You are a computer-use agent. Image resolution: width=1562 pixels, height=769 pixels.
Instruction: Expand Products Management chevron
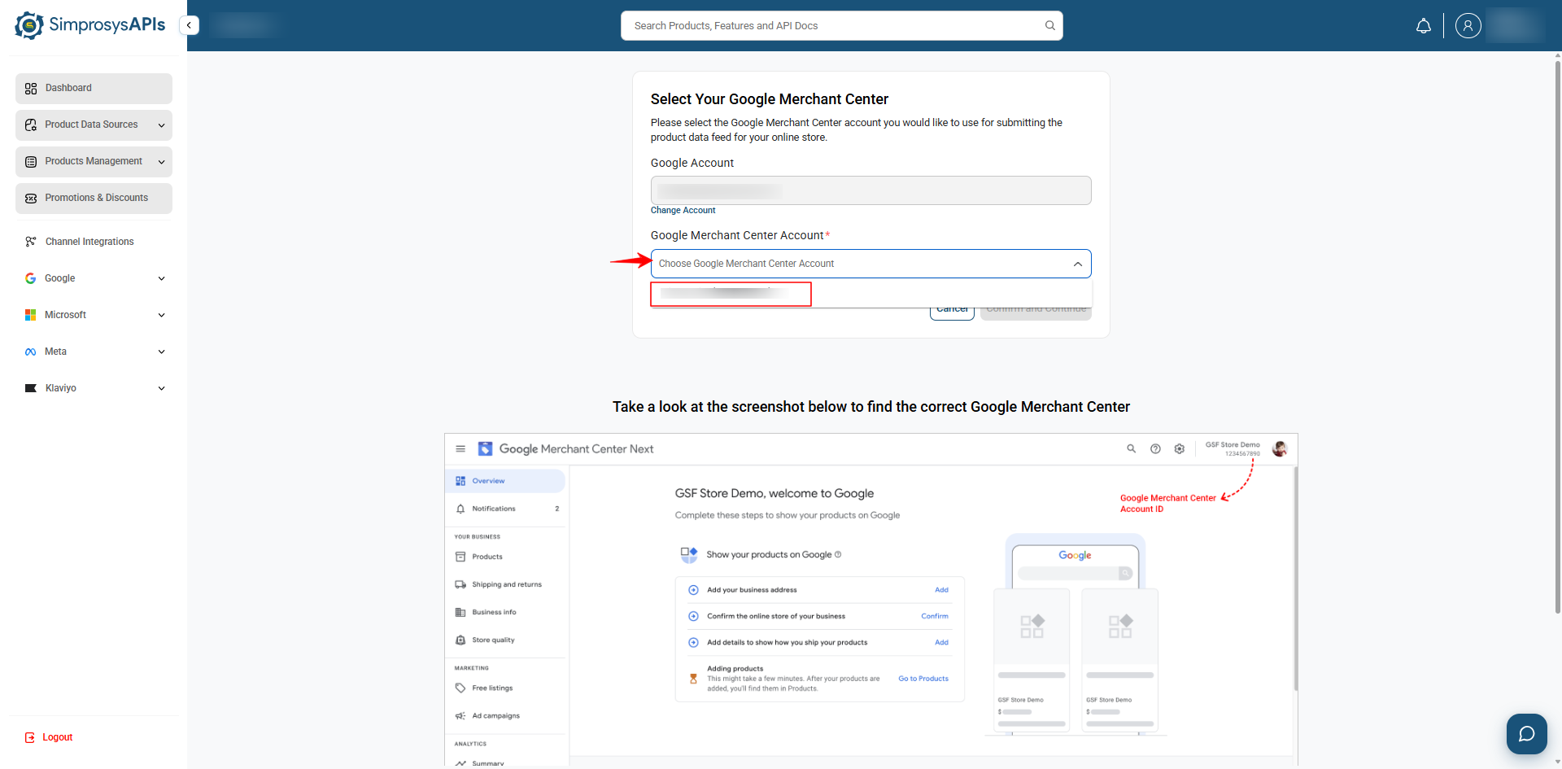pyautogui.click(x=161, y=162)
